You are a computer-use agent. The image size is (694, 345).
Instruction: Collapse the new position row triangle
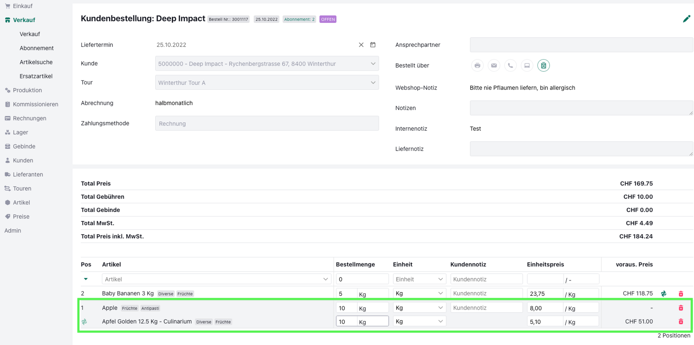pyautogui.click(x=86, y=279)
